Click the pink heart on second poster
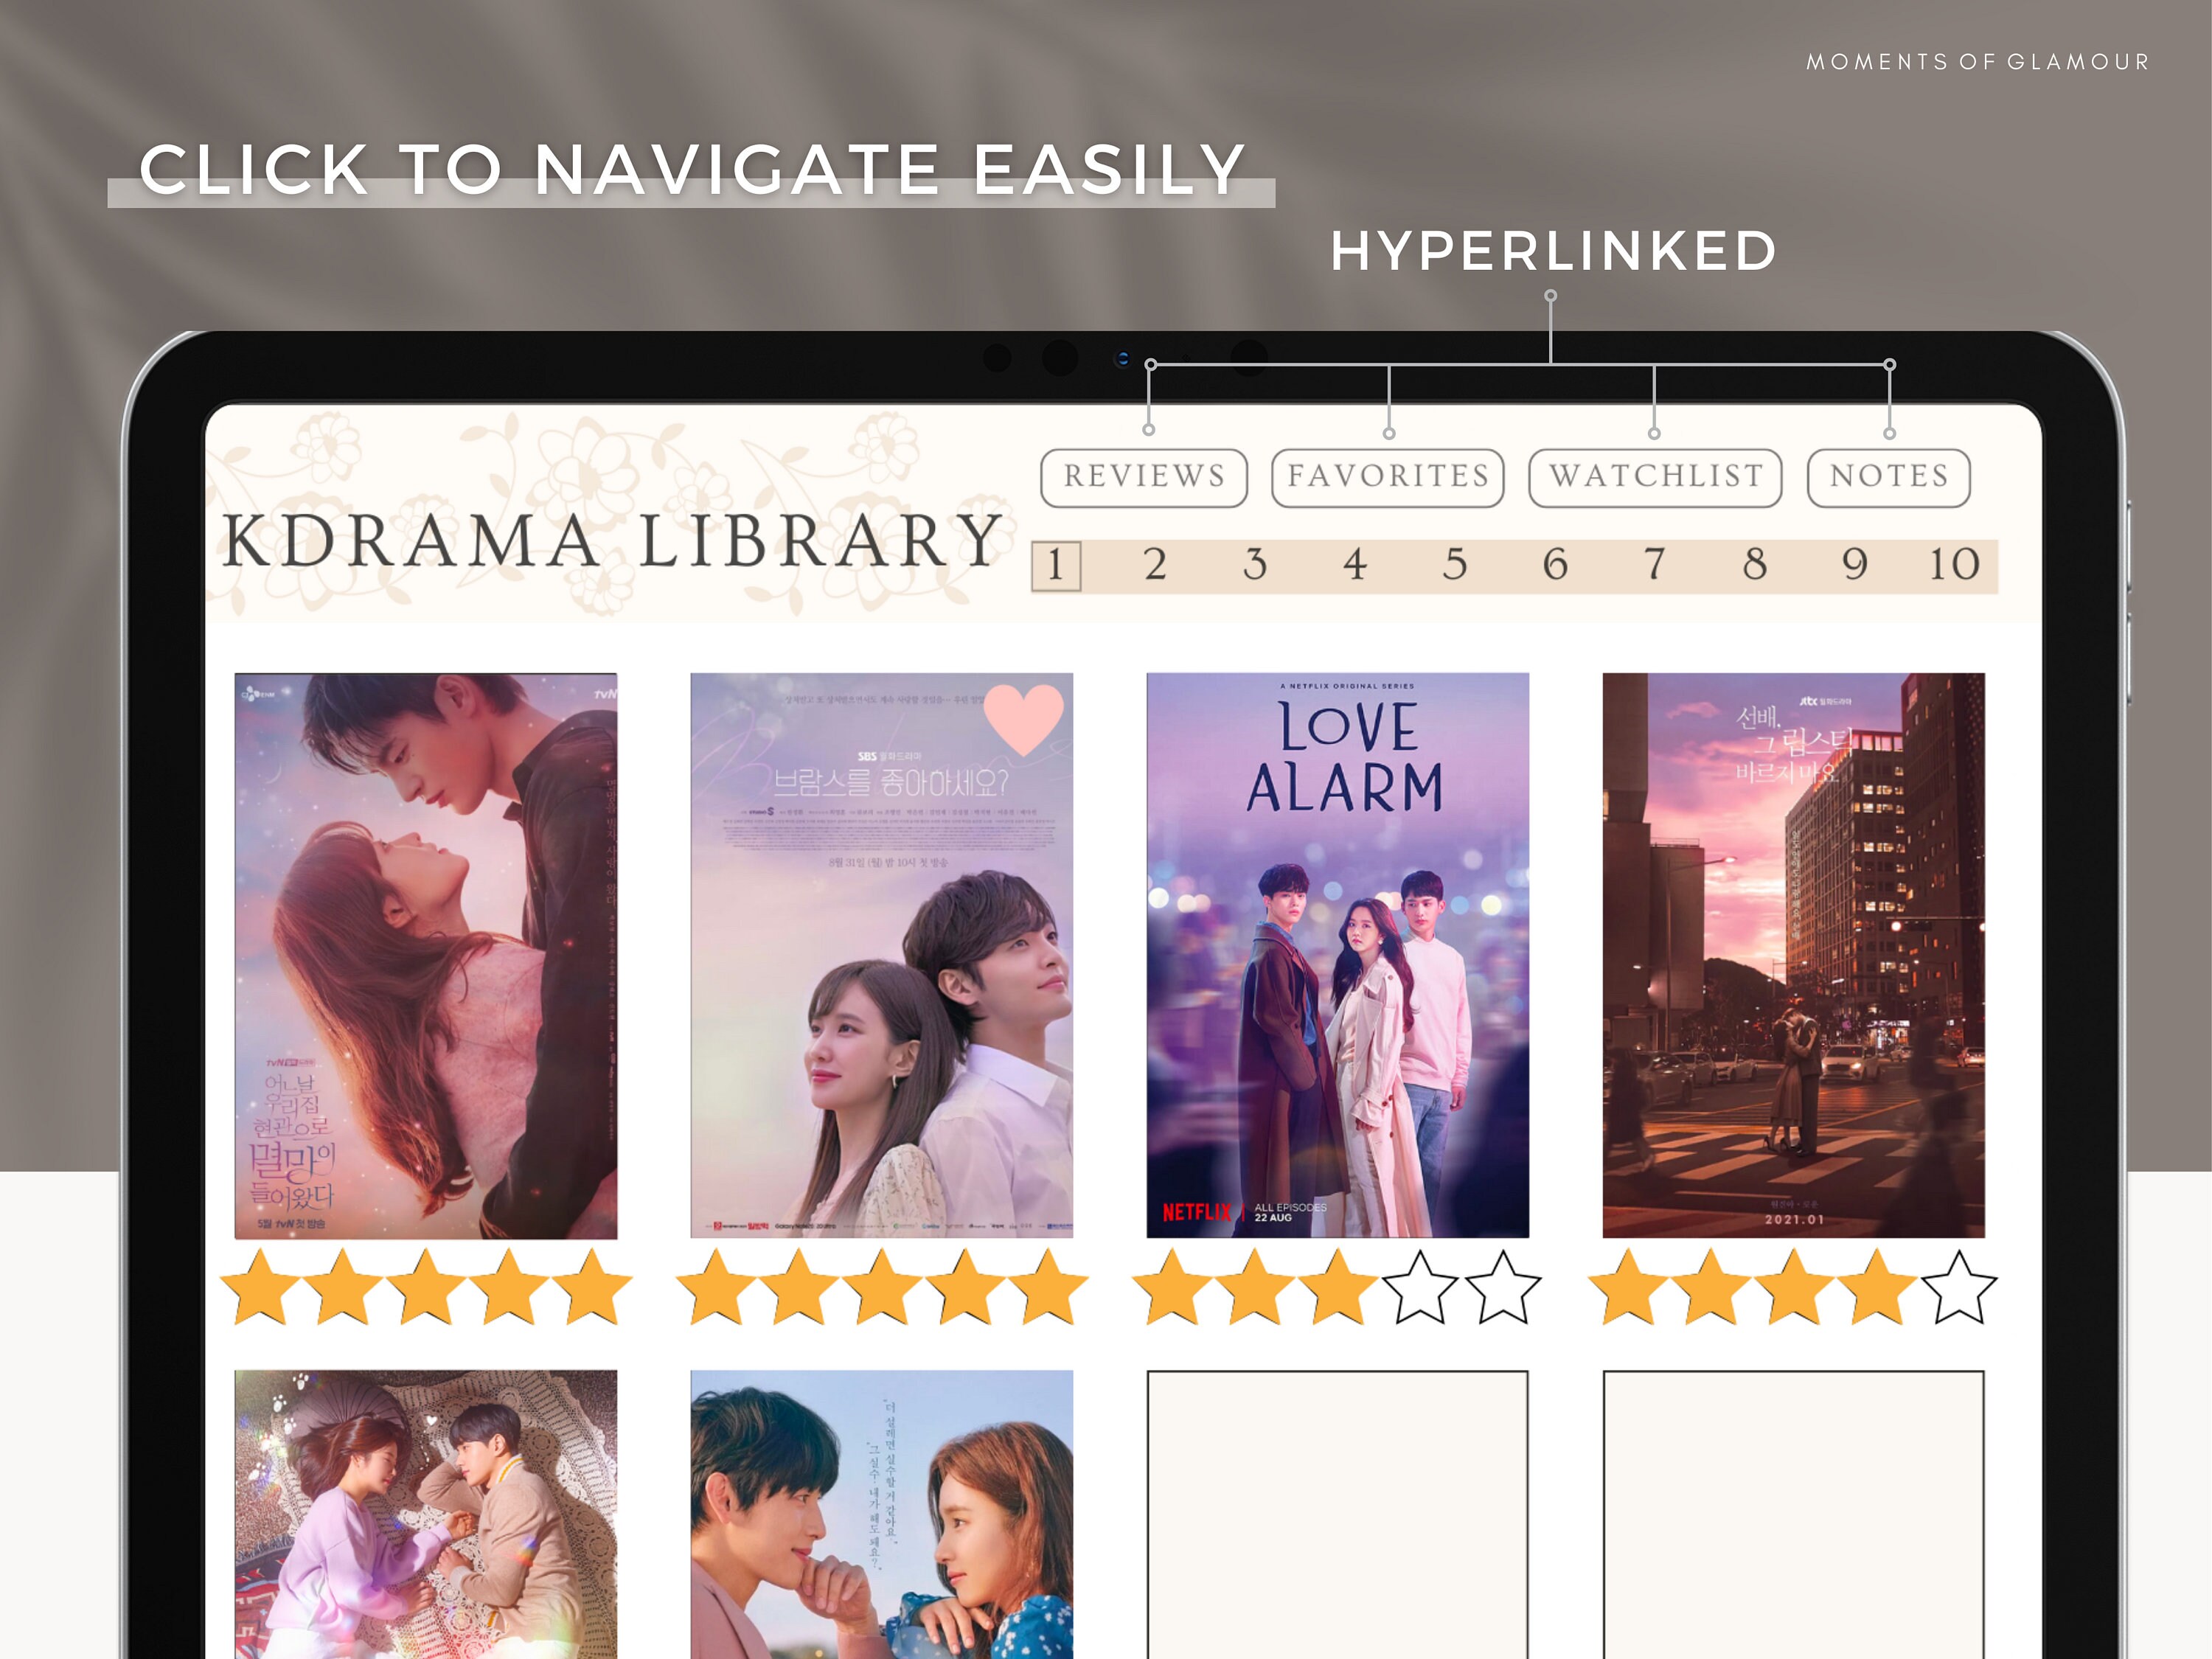Screen dimensions: 2212x1659 click(x=1023, y=718)
